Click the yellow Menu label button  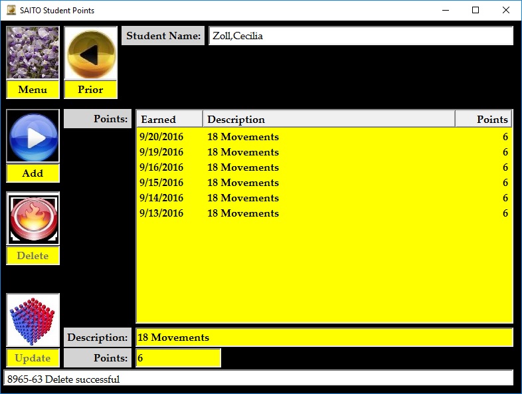click(x=33, y=90)
